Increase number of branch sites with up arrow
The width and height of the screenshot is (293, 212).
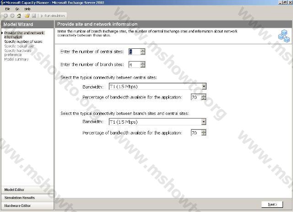143,63
